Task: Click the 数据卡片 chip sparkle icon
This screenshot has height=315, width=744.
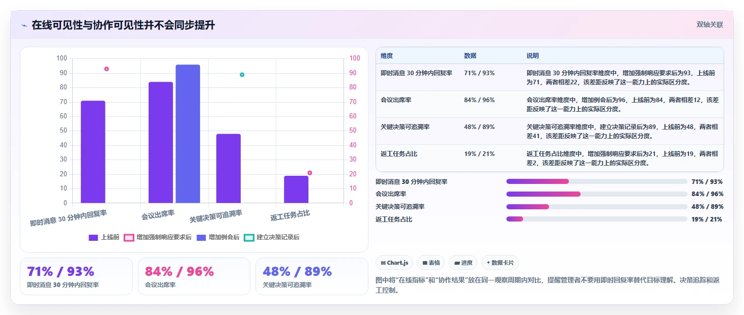Action: [489, 263]
